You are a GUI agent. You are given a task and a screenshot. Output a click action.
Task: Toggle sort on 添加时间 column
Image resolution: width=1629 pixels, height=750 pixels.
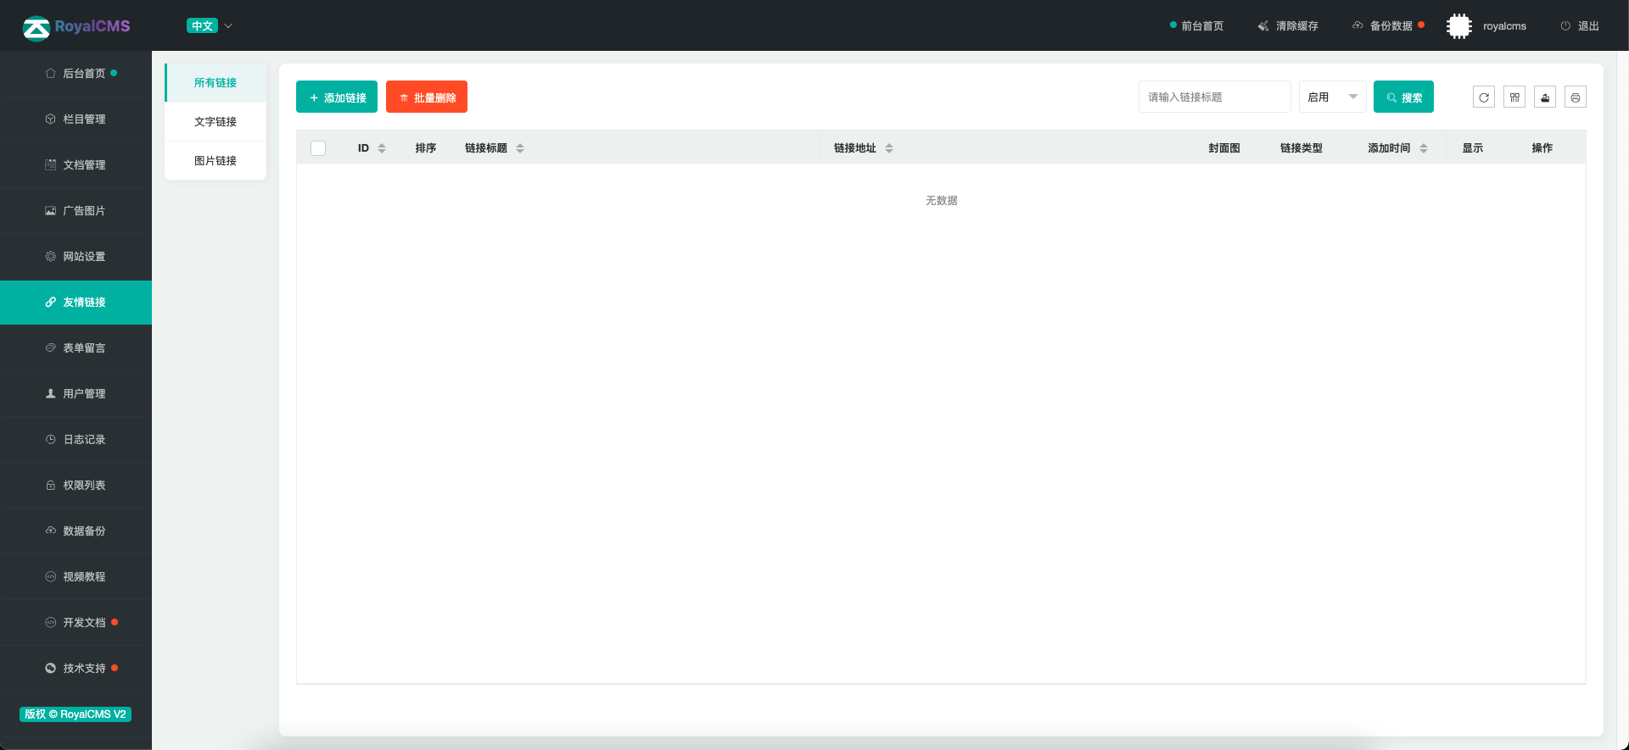(1424, 148)
